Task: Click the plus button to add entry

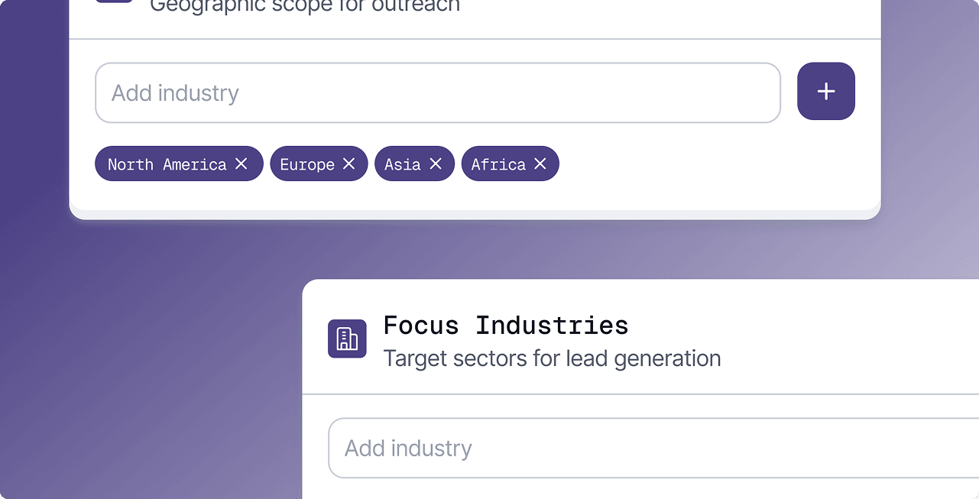Action: tap(825, 92)
